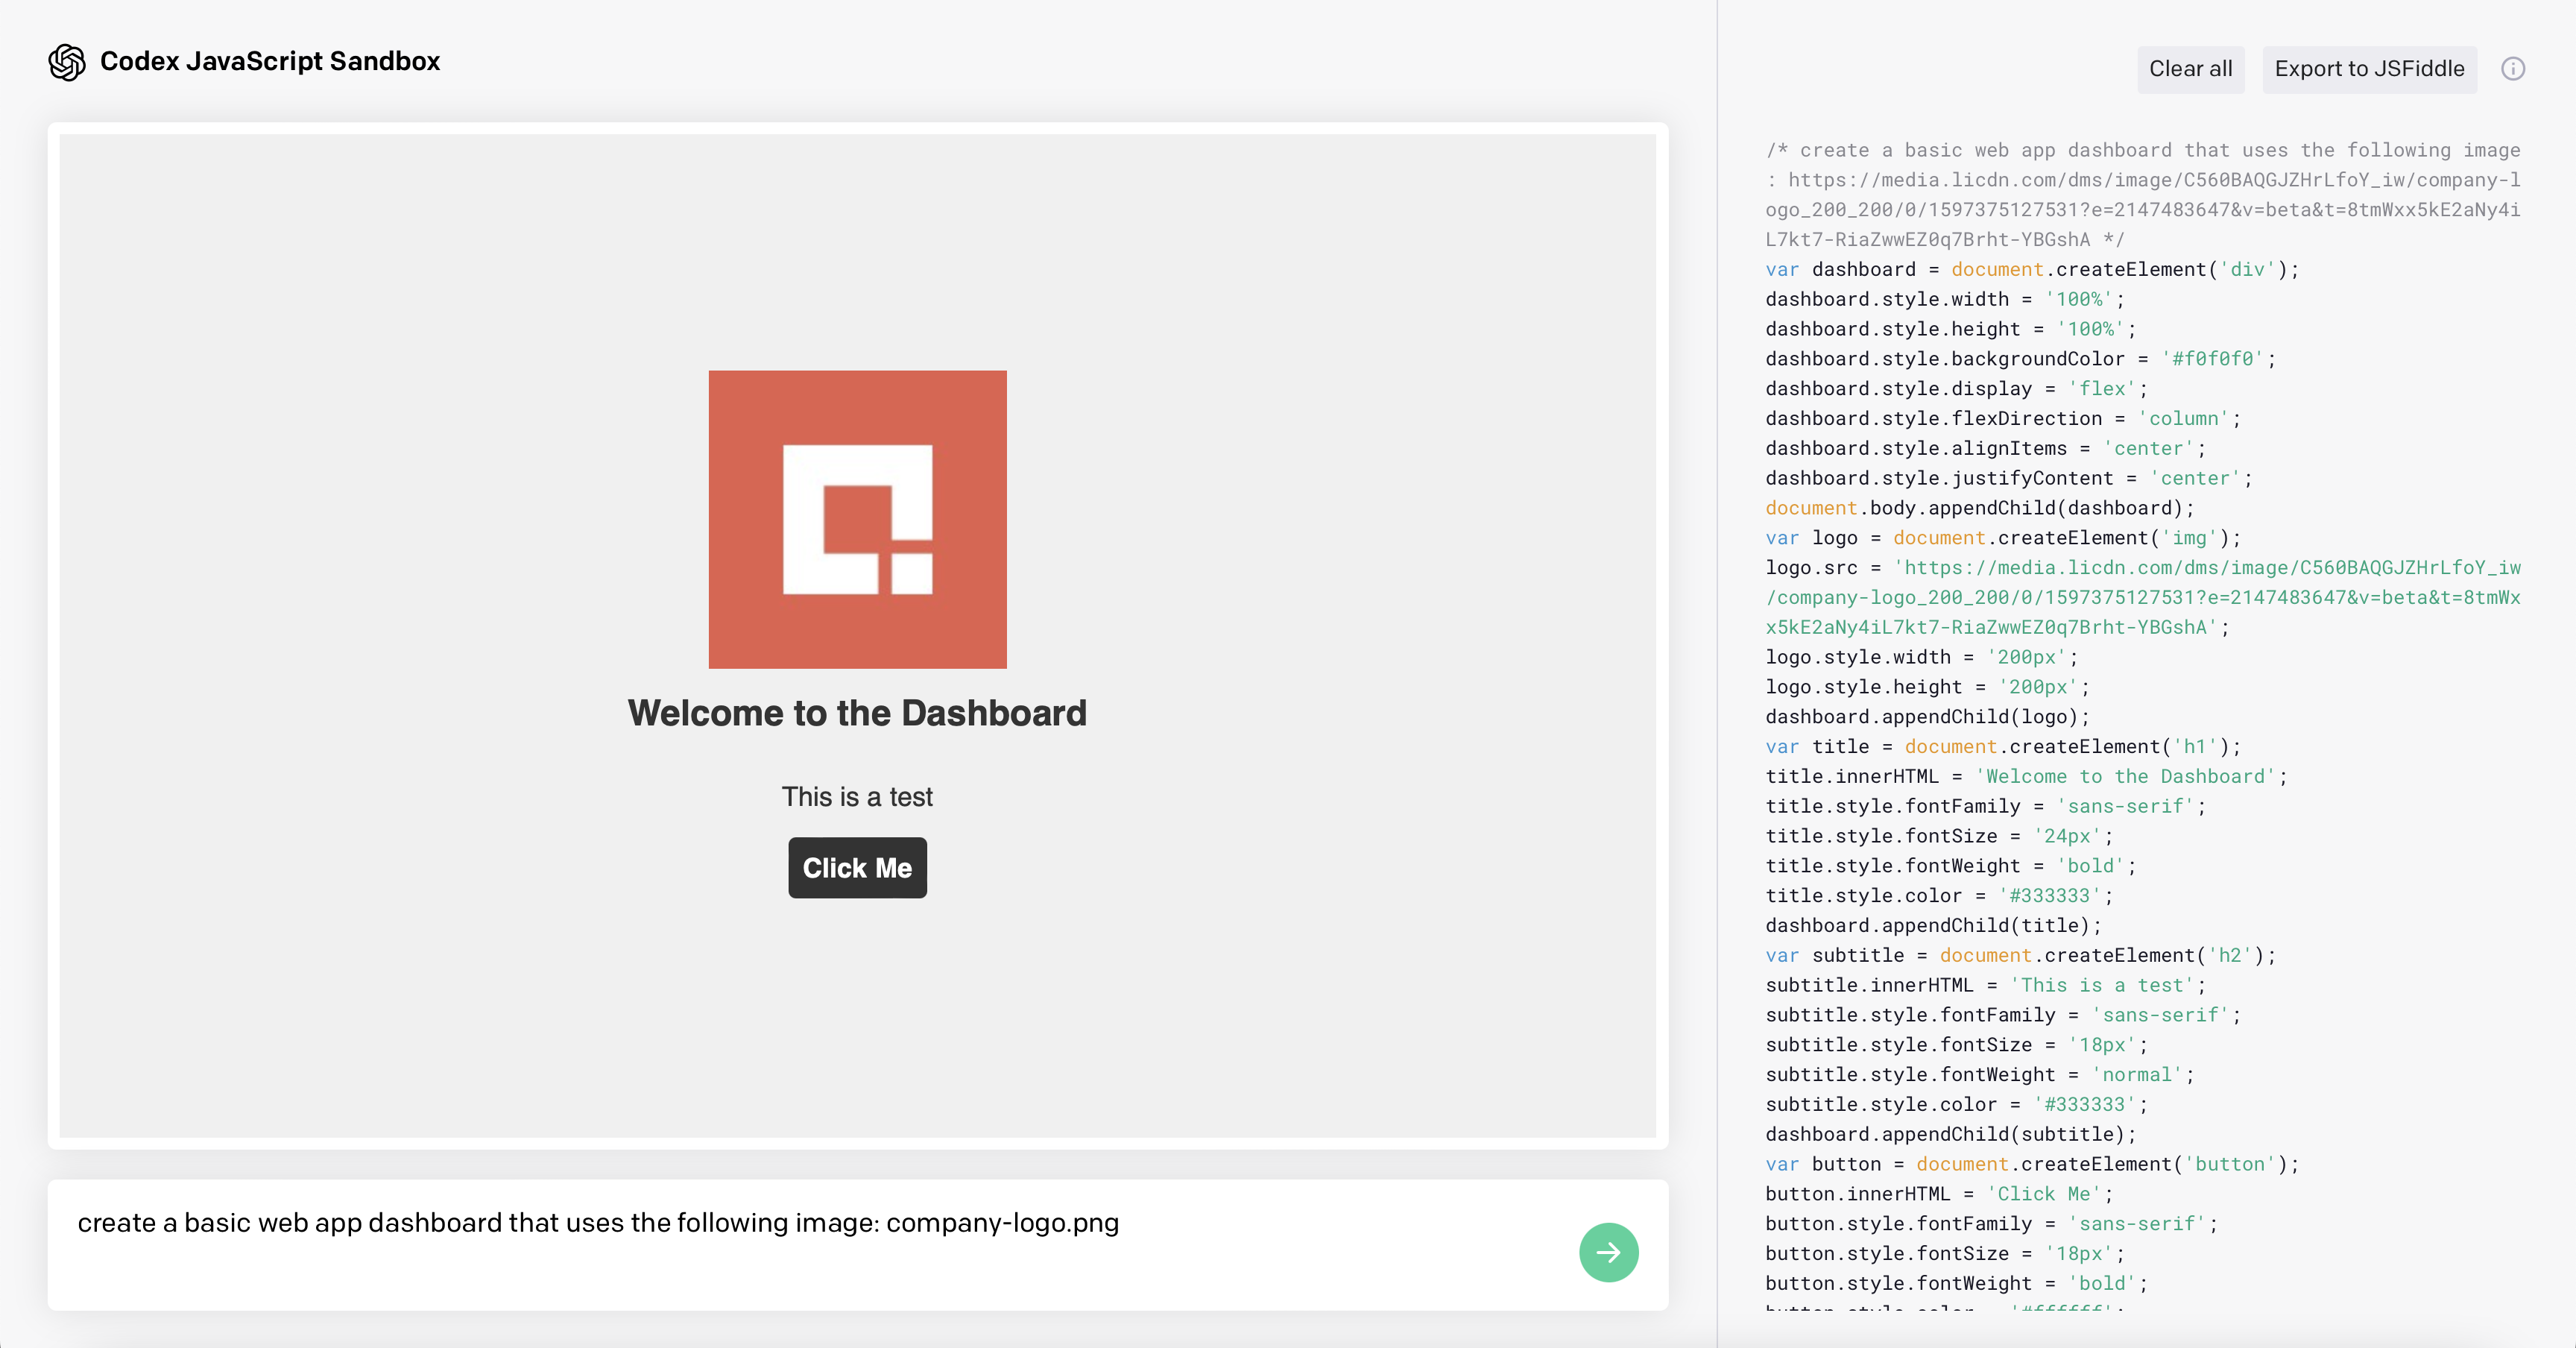
Task: Click document.body.appendChild(dashboard) code line
Action: tap(1978, 508)
